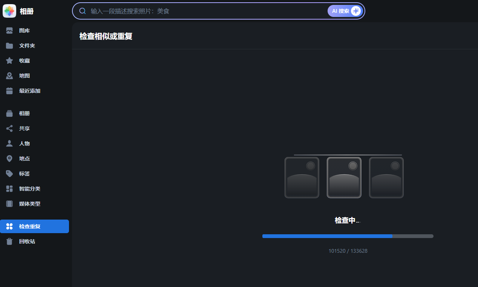This screenshot has width=478, height=287.
Task: Click the 相册 album stack icon
Action: 9,113
